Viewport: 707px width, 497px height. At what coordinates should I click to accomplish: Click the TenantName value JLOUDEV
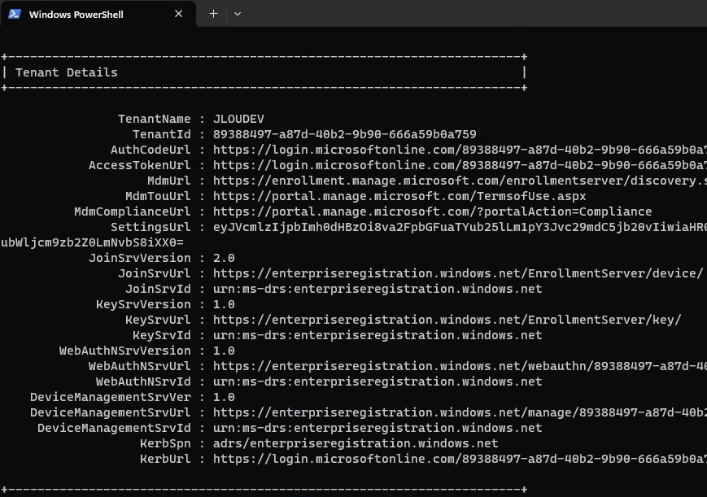coord(238,119)
